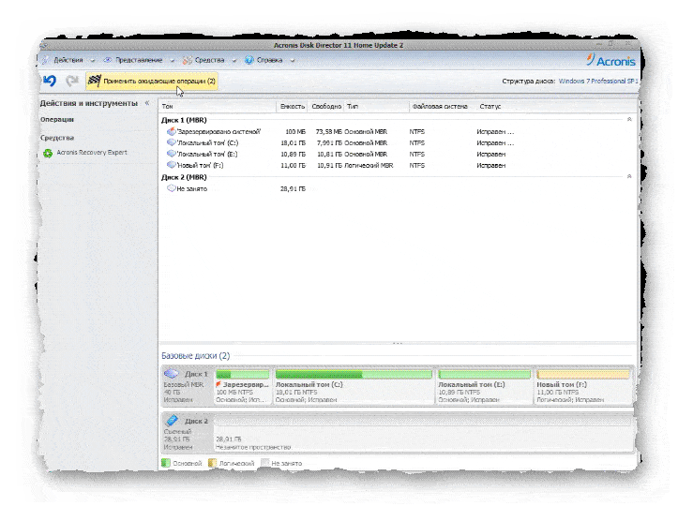
Task: Click the Зарезервировано системой volume icon in list
Action: (172, 131)
